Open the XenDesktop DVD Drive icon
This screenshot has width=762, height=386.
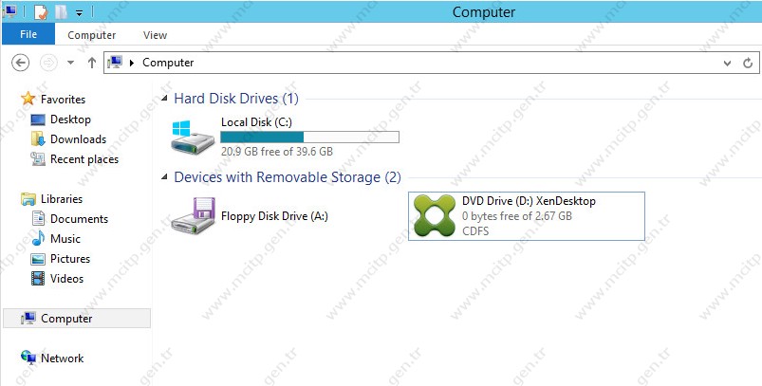point(434,216)
